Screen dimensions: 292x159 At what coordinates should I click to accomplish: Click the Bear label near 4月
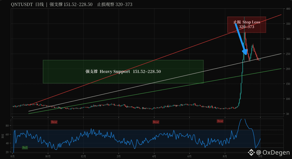point(156,122)
